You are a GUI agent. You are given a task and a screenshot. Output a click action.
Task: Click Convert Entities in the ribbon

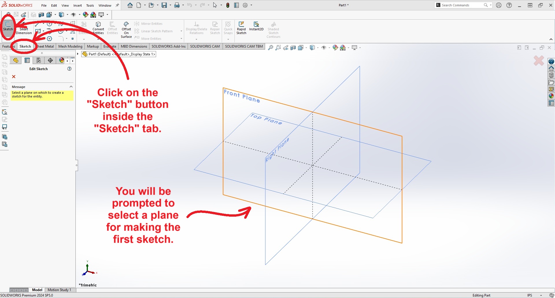[98, 28]
